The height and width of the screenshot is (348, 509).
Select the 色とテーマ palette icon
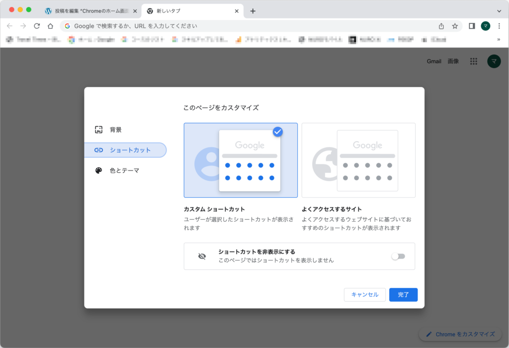click(98, 170)
